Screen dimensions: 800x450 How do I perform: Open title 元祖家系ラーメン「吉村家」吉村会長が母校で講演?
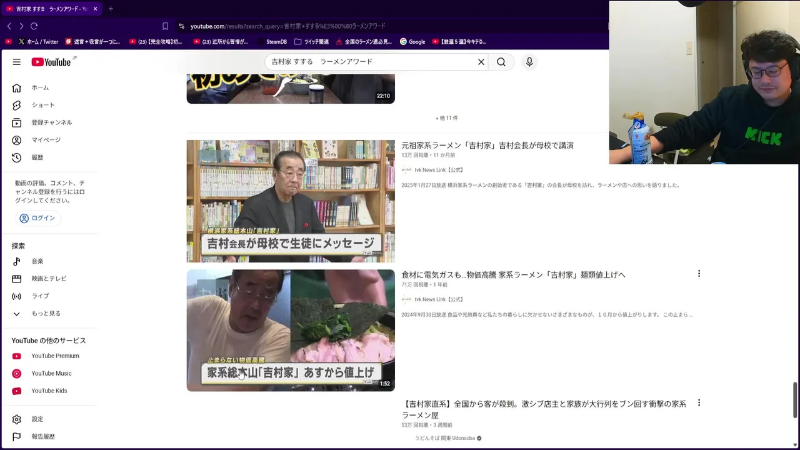[487, 146]
